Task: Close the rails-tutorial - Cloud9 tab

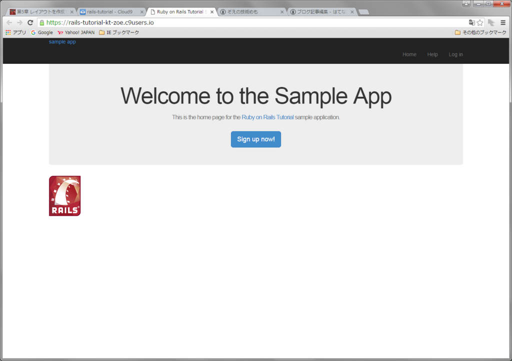Action: [141, 12]
